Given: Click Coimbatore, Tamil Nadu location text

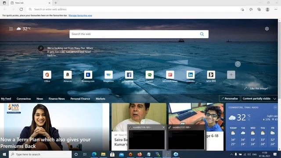Looking at the screenshot, I should (x=243, y=107).
